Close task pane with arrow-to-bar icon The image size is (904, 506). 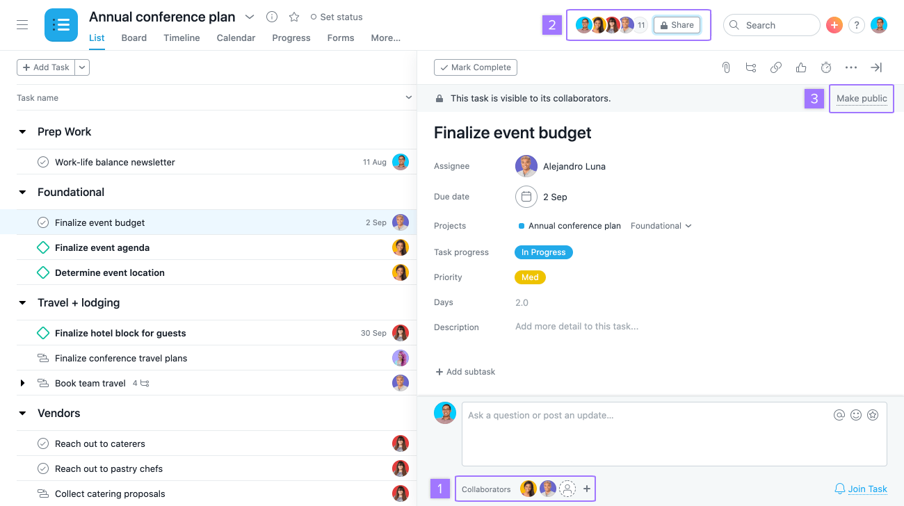pos(876,67)
